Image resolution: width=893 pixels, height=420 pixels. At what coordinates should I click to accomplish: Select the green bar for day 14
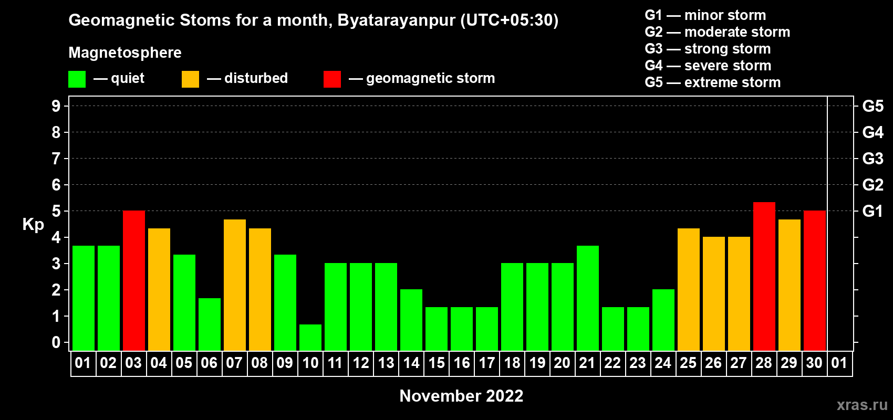tap(411, 320)
